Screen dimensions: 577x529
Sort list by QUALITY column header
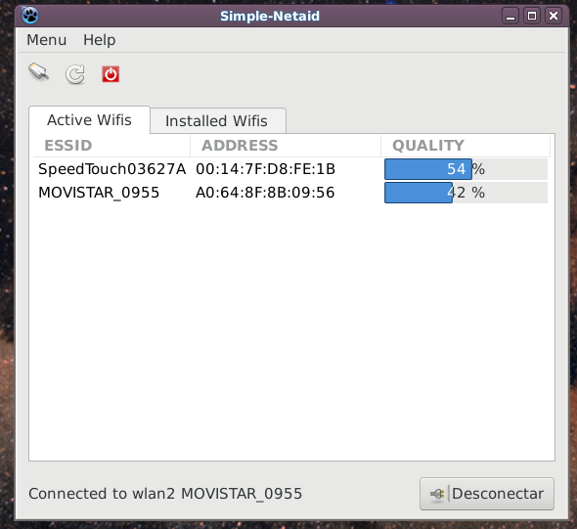pyautogui.click(x=466, y=146)
